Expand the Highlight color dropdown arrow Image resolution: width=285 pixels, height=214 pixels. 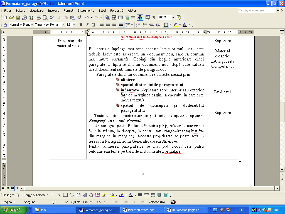180,25
